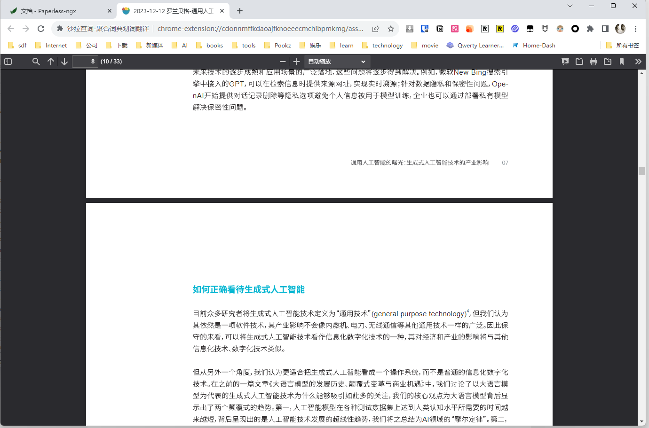Go to the previous PDF page
This screenshot has height=428, width=649.
pos(51,62)
